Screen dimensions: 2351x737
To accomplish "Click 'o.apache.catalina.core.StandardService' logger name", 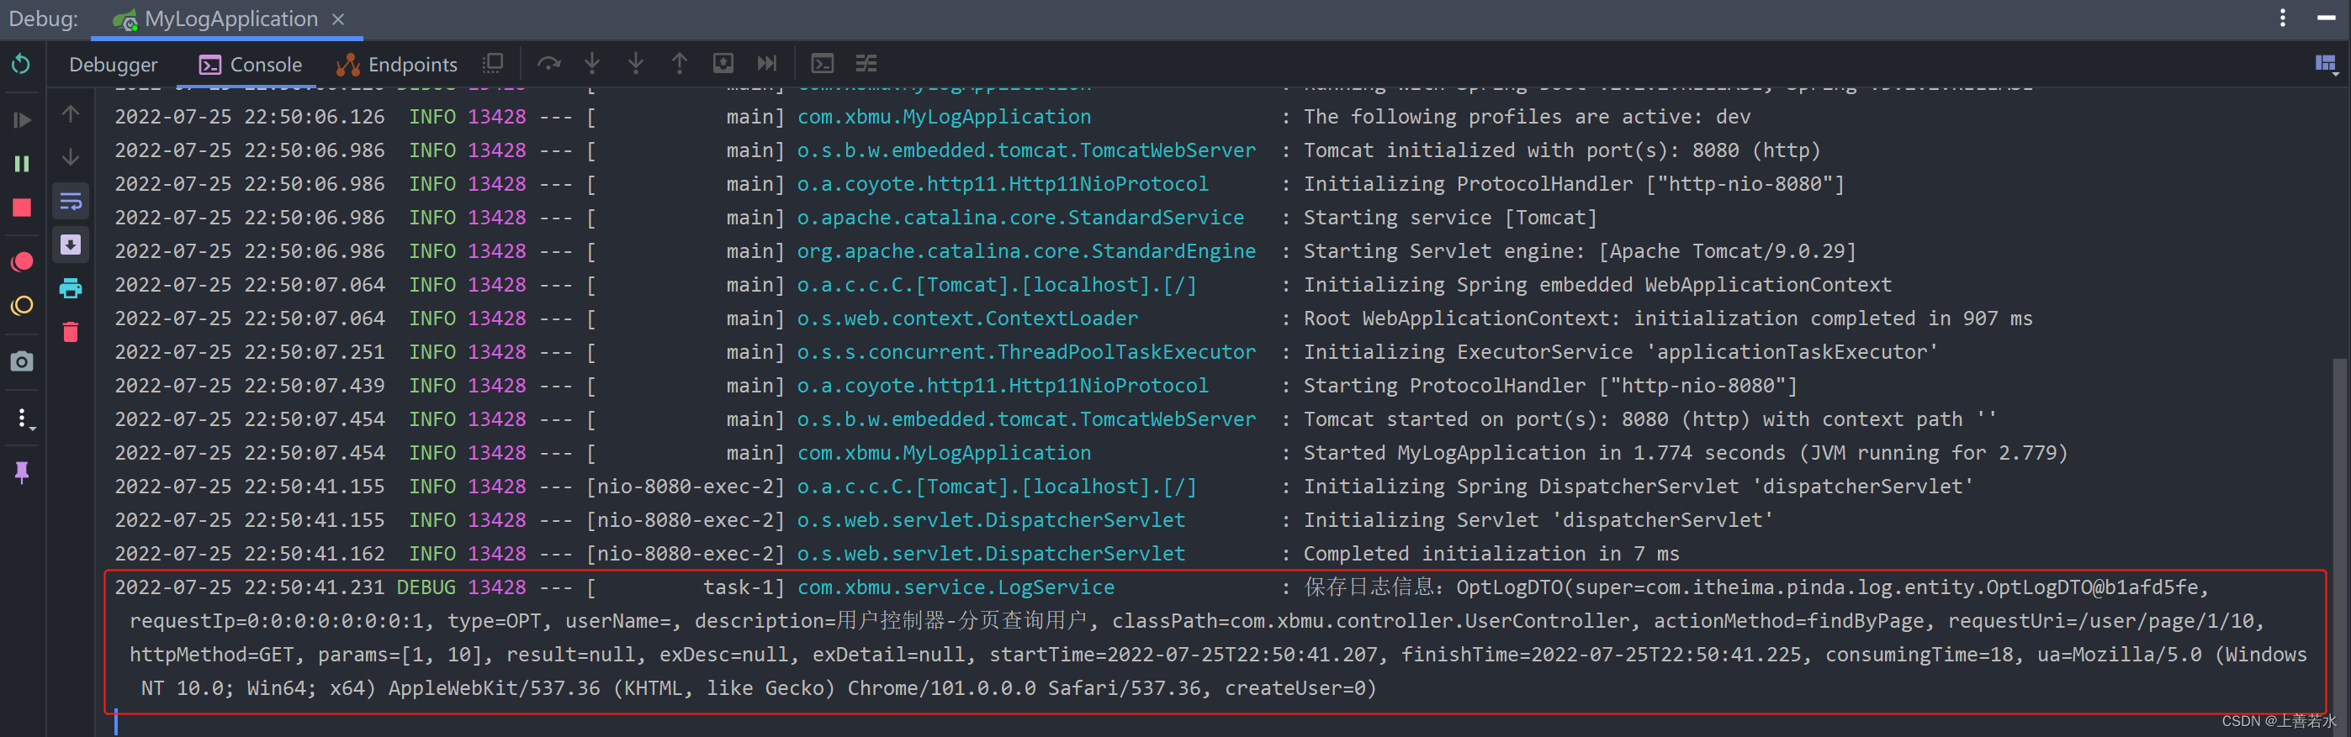I will (1020, 218).
